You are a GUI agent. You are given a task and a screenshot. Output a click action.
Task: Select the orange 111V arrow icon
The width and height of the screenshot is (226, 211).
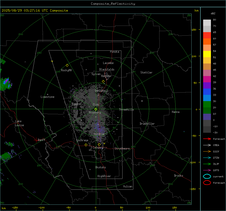(x=207, y=151)
